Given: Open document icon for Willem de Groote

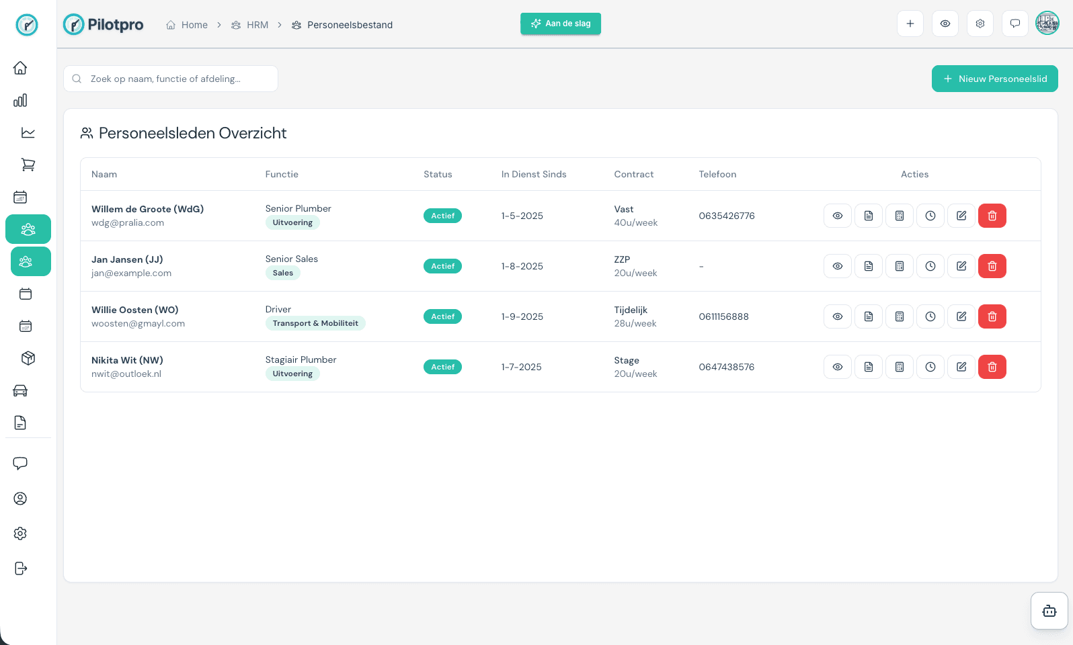Looking at the screenshot, I should [x=868, y=216].
